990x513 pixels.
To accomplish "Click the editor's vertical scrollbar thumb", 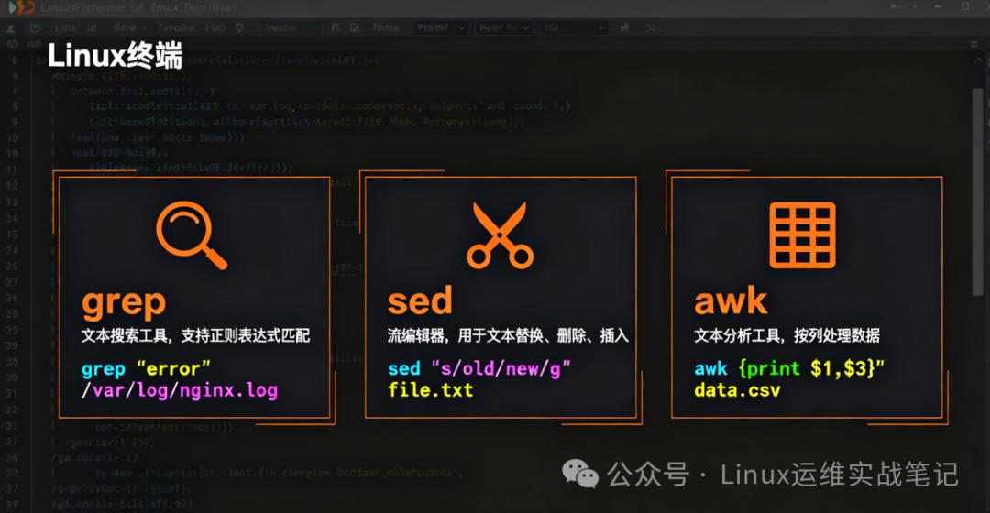I will tap(978, 192).
